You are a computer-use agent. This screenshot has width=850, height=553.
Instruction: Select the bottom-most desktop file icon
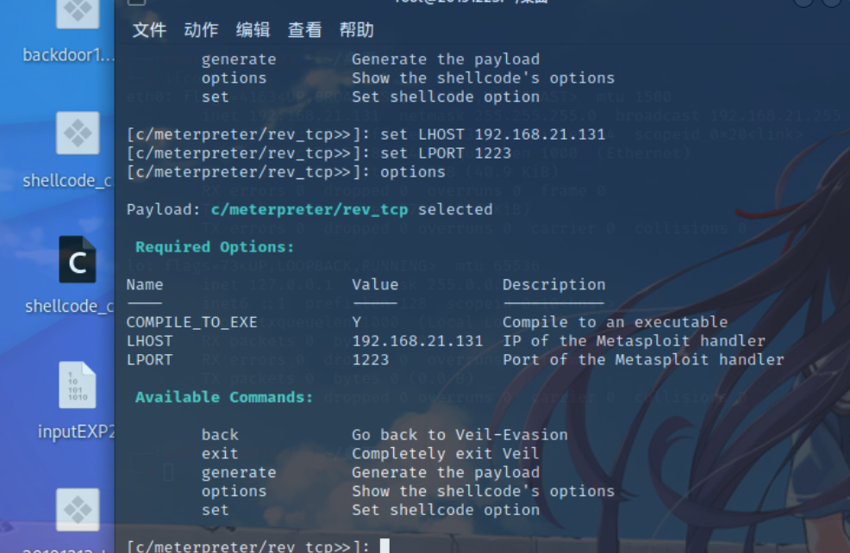pyautogui.click(x=78, y=510)
